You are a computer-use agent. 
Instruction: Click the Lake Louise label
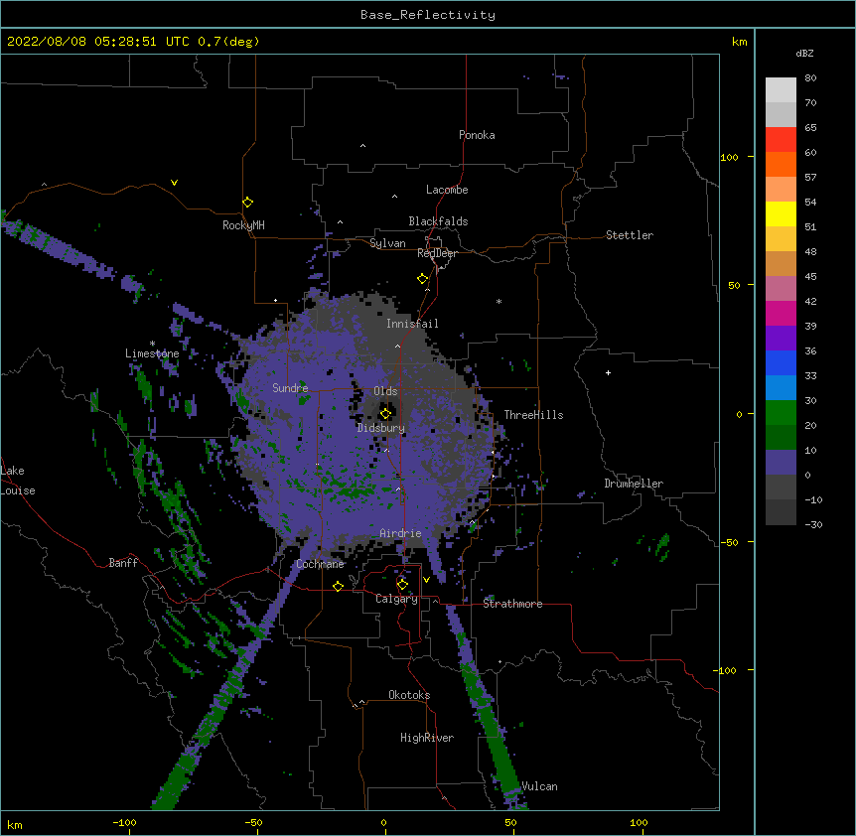click(x=18, y=481)
